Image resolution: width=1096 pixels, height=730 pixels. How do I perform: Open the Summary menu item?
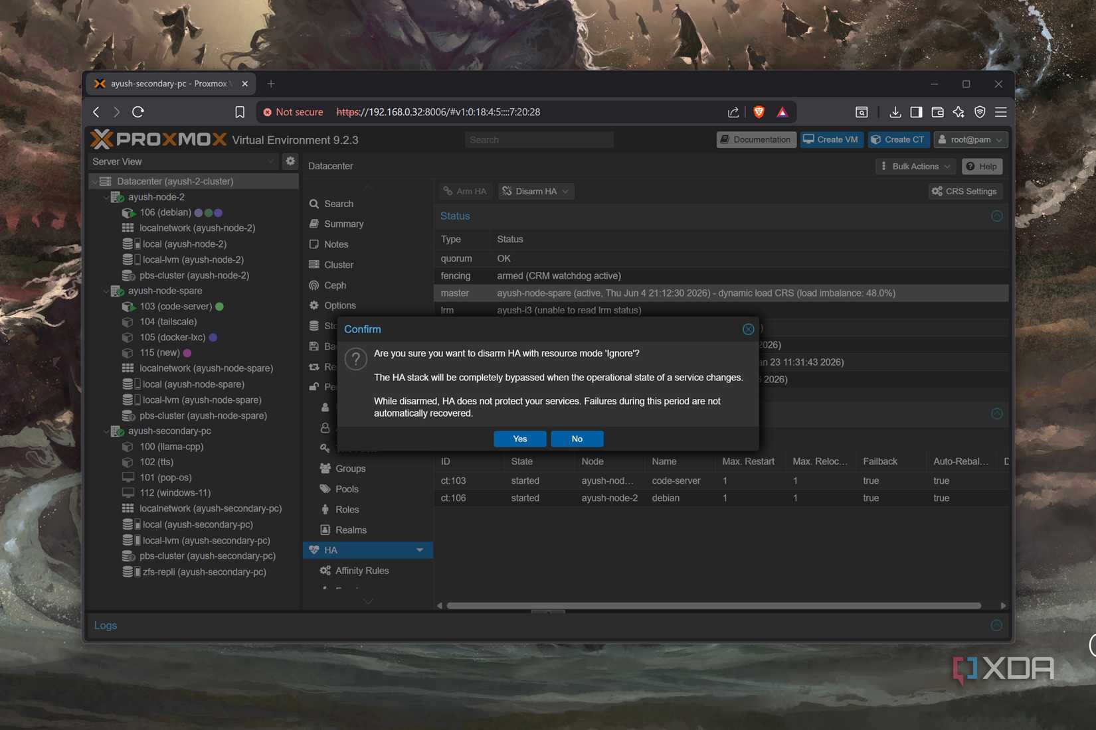tap(343, 224)
